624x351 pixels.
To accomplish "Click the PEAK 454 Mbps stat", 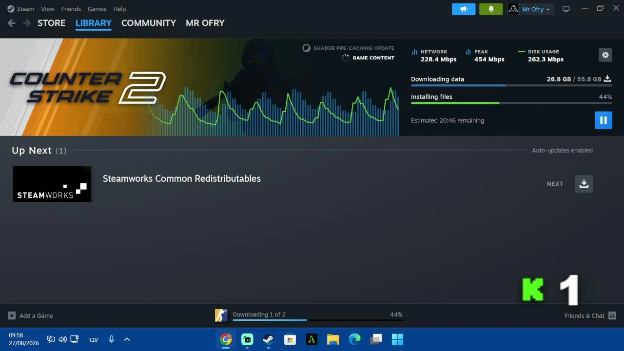I will (x=485, y=55).
